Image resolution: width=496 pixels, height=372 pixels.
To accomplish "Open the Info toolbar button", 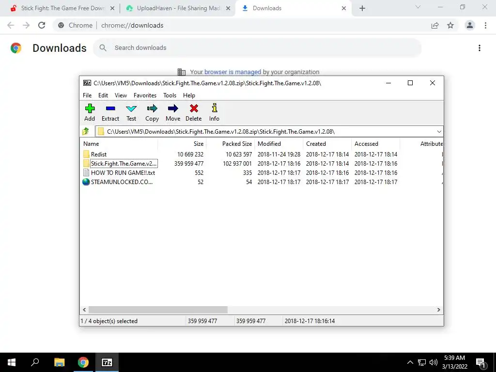I will point(214,112).
